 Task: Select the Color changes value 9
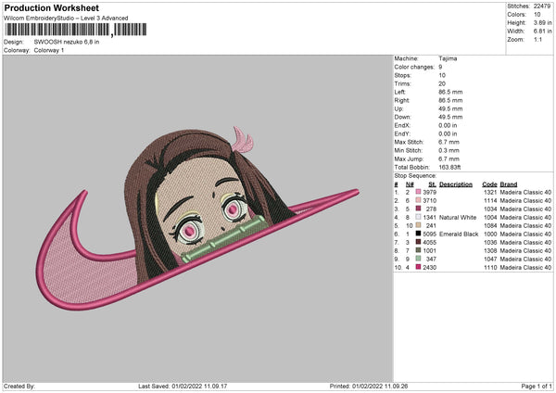pos(440,67)
